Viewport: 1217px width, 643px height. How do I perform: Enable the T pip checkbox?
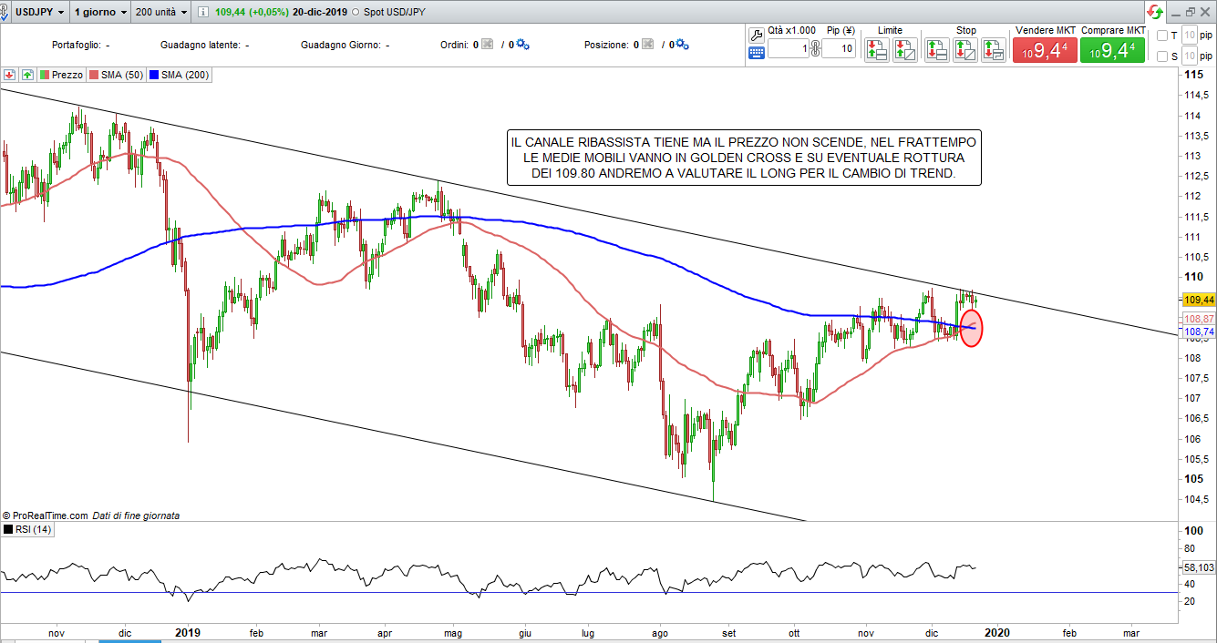pos(1161,36)
